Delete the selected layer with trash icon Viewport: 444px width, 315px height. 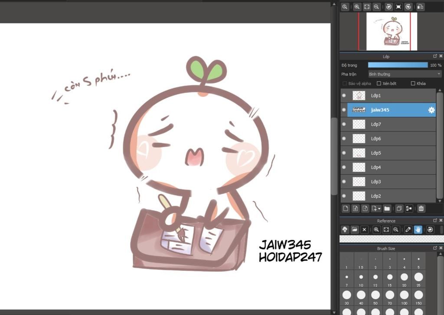(421, 209)
